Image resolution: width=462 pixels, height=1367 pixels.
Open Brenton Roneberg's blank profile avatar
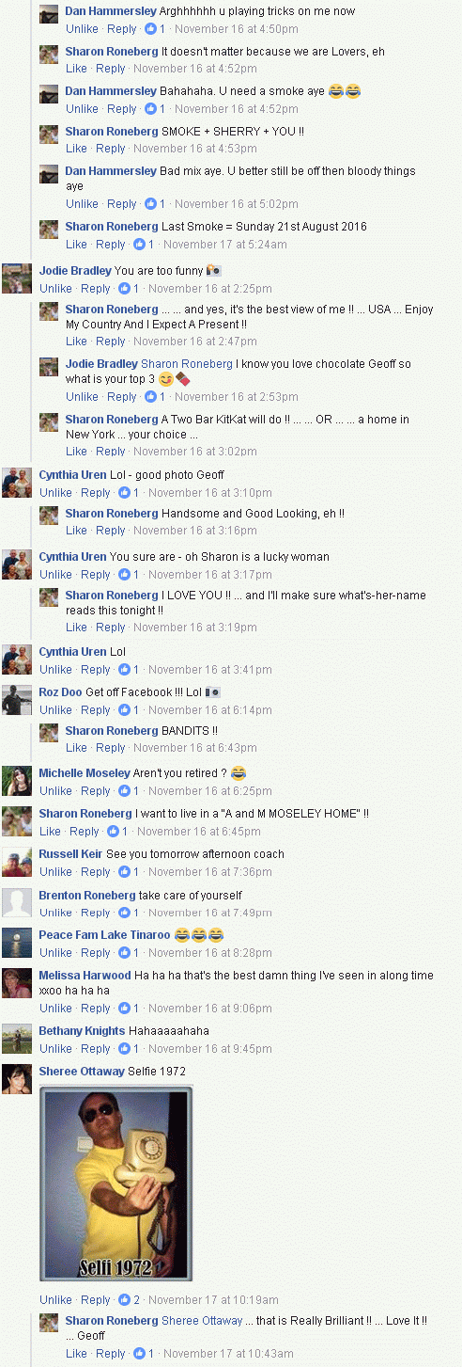[16, 902]
